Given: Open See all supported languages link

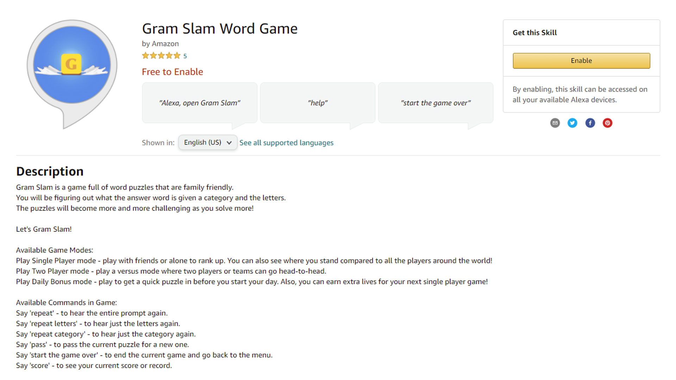Looking at the screenshot, I should click(x=286, y=143).
